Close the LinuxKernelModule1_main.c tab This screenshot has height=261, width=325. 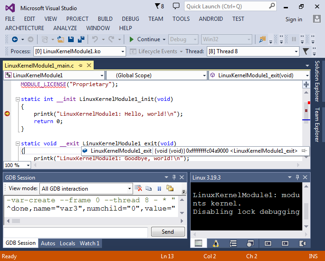coord(89,65)
